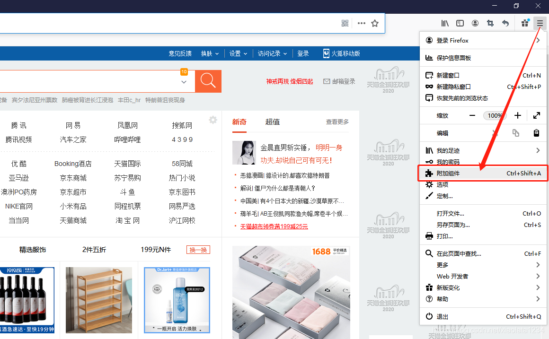Click the cut scissors icon in menu
The image size is (549, 339).
(495, 133)
